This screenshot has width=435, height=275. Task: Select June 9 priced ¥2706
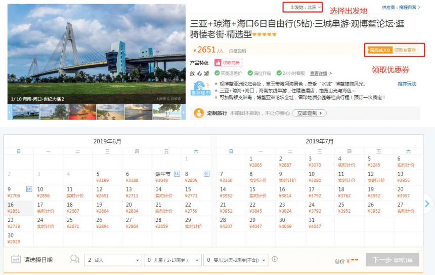coord(19,192)
